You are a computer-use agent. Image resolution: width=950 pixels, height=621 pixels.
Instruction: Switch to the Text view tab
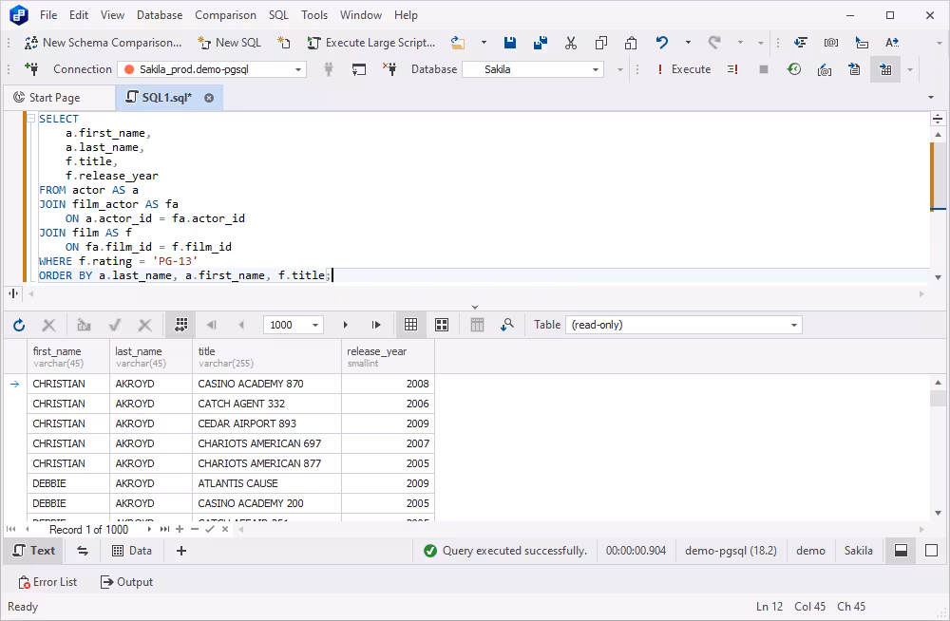[34, 551]
